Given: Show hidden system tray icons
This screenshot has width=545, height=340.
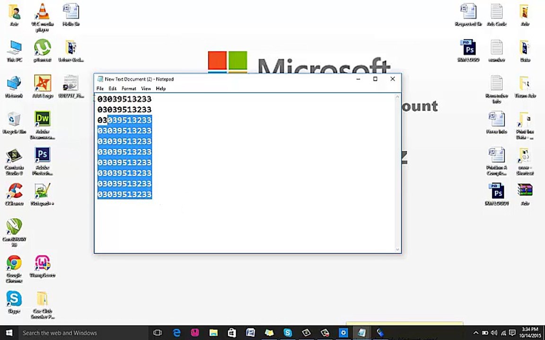Looking at the screenshot, I should [x=476, y=333].
